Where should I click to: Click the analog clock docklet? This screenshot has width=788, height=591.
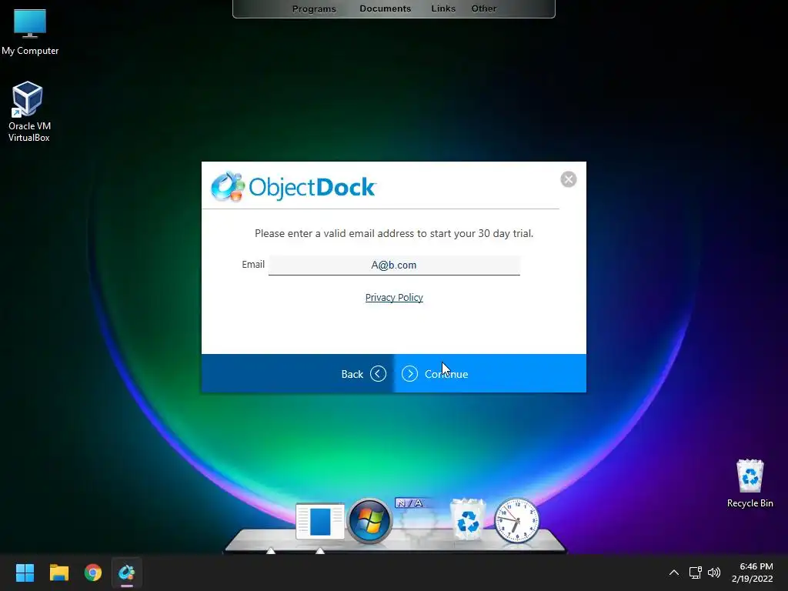click(516, 521)
